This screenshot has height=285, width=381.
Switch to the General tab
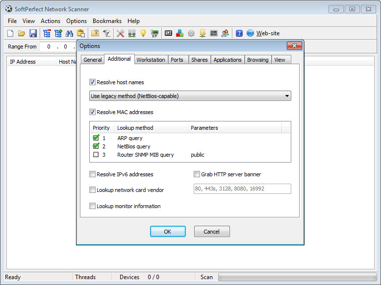coord(92,60)
